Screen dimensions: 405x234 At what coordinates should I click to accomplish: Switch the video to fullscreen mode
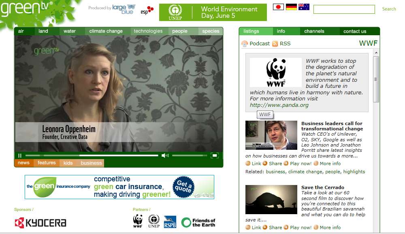(215, 155)
